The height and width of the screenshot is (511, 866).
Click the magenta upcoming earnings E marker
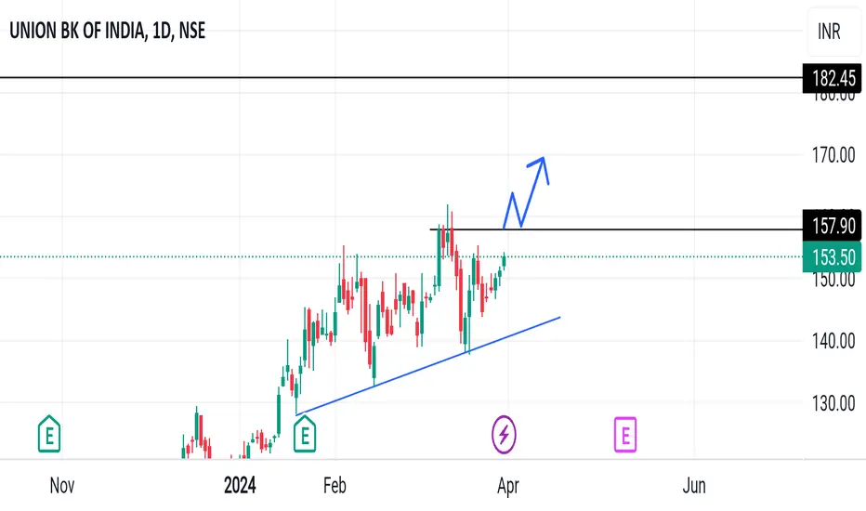[625, 435]
